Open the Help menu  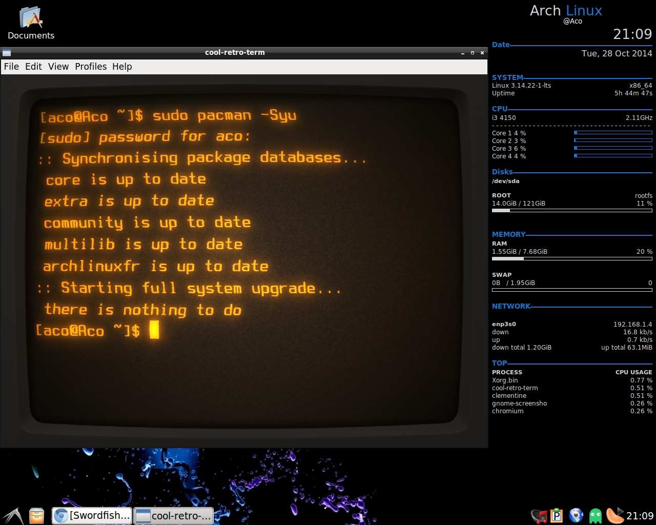(122, 67)
